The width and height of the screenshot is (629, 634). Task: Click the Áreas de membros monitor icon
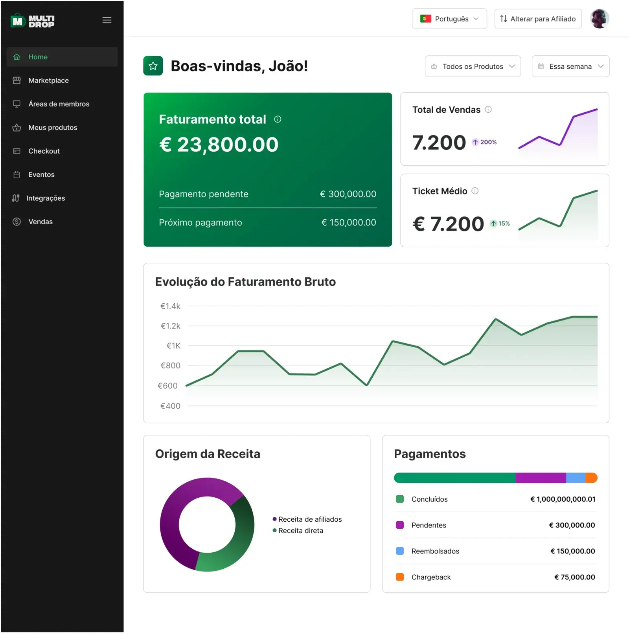(17, 104)
